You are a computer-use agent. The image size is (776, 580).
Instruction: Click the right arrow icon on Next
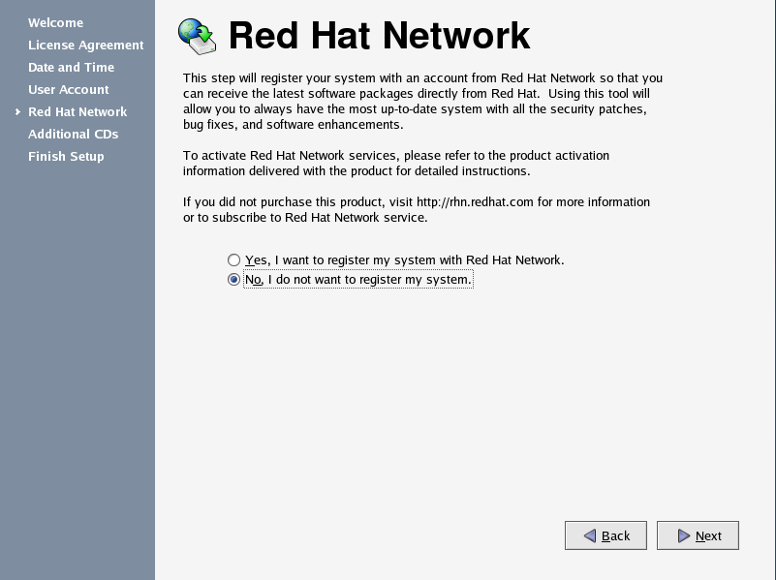point(683,535)
